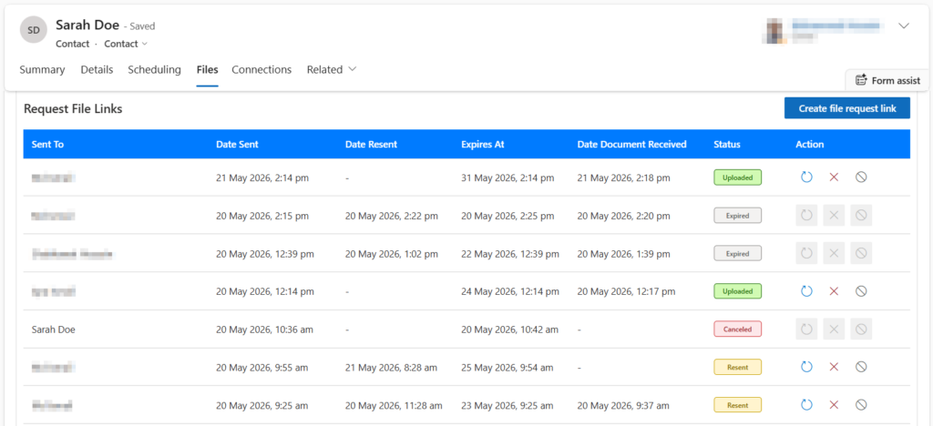Image resolution: width=933 pixels, height=426 pixels.
Task: Click the Sarah Doe record title
Action: 87,25
